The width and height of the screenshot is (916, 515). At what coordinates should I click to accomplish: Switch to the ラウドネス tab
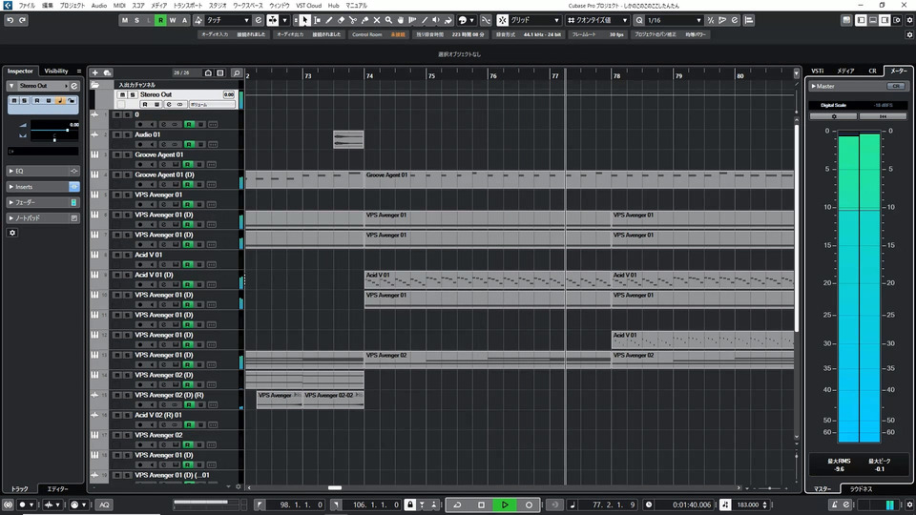[x=862, y=489]
